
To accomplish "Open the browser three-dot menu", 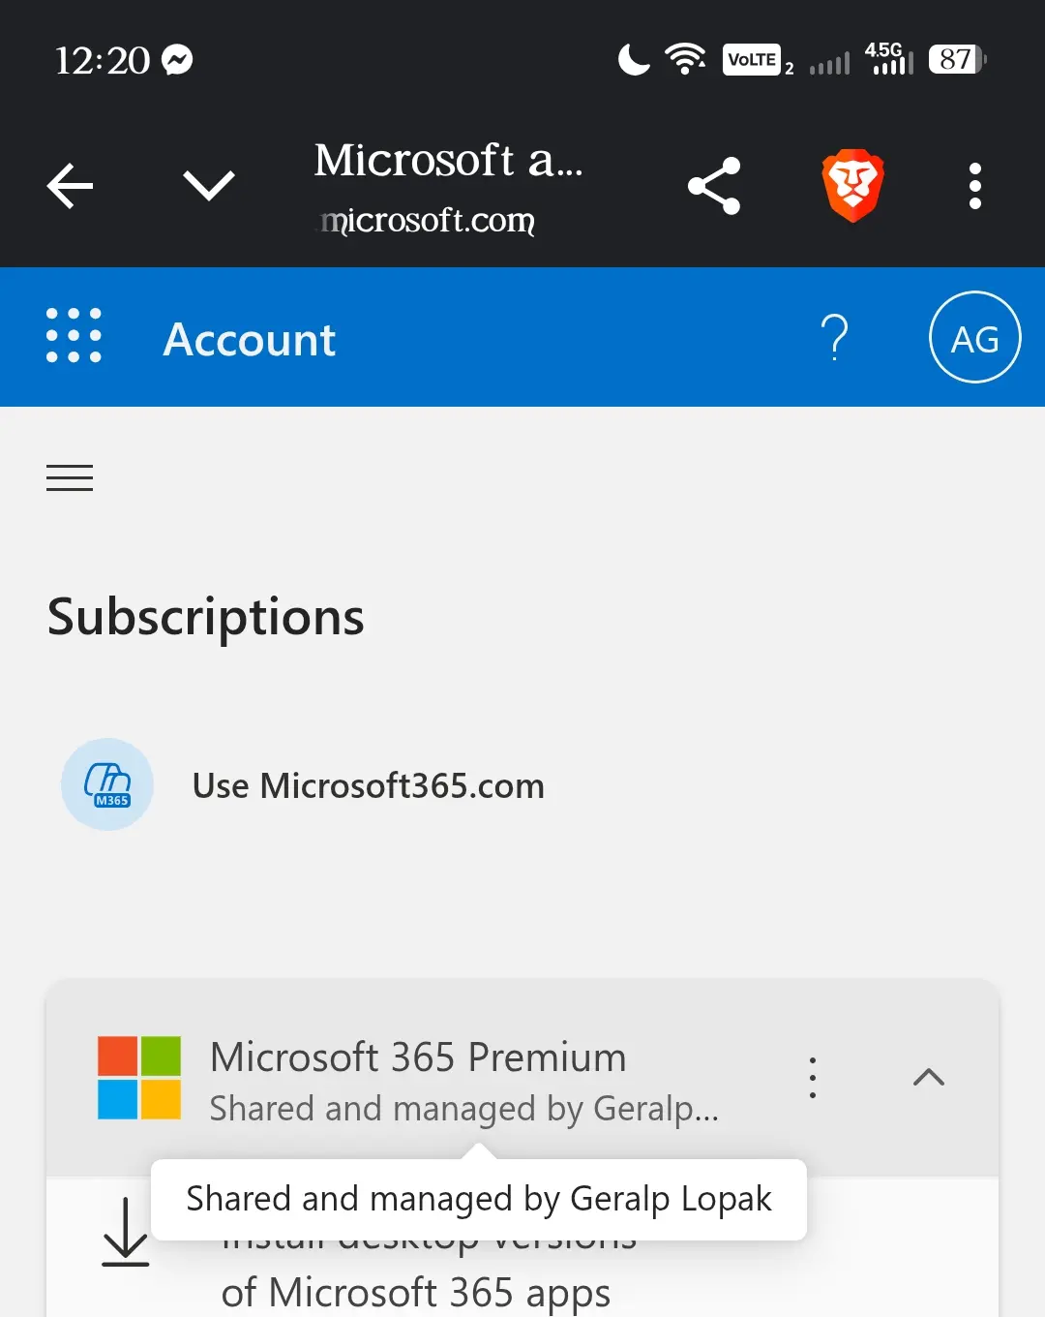I will [x=975, y=185].
